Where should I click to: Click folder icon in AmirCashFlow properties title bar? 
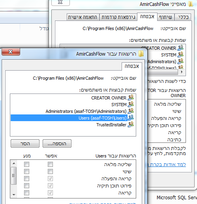[x=191, y=4]
